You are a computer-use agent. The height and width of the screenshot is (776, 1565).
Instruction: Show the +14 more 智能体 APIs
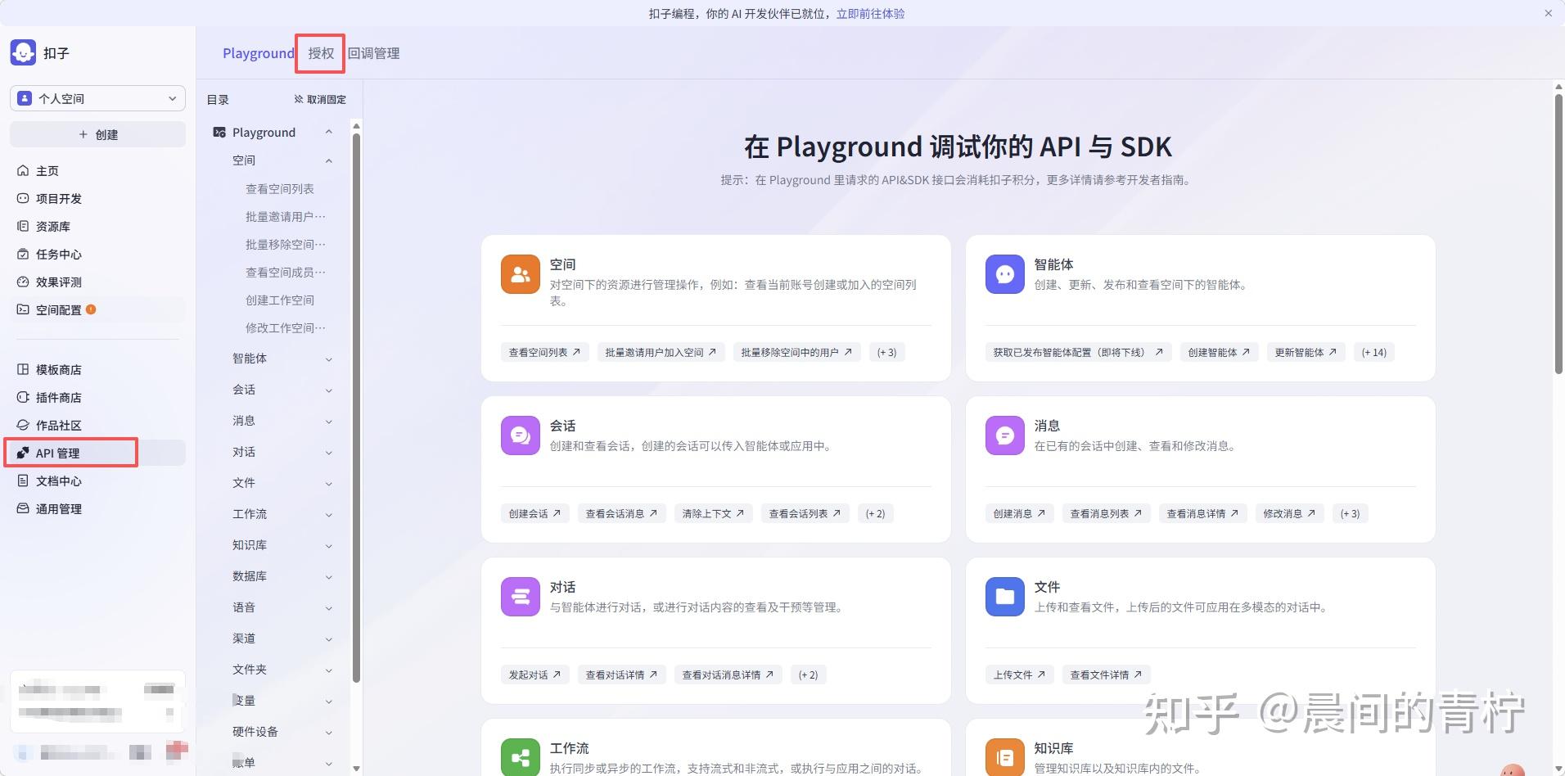(1373, 352)
